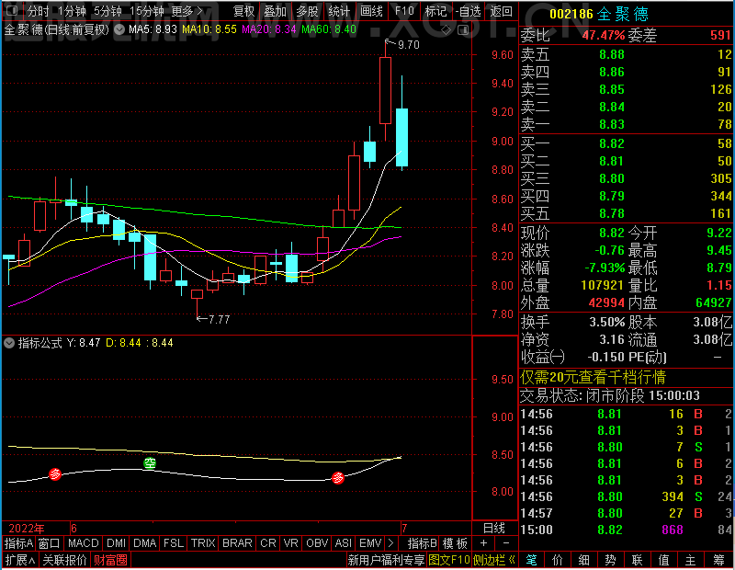Click the red 多 signal marker near June start
735x570 pixels.
(55, 474)
